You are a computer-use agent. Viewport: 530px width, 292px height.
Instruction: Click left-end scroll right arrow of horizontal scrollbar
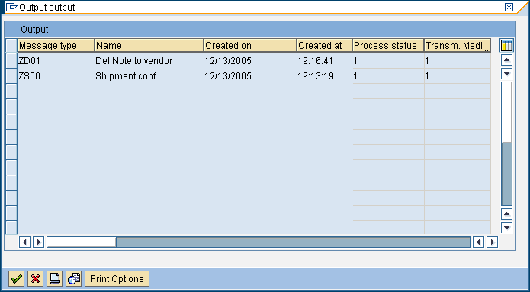[39, 242]
